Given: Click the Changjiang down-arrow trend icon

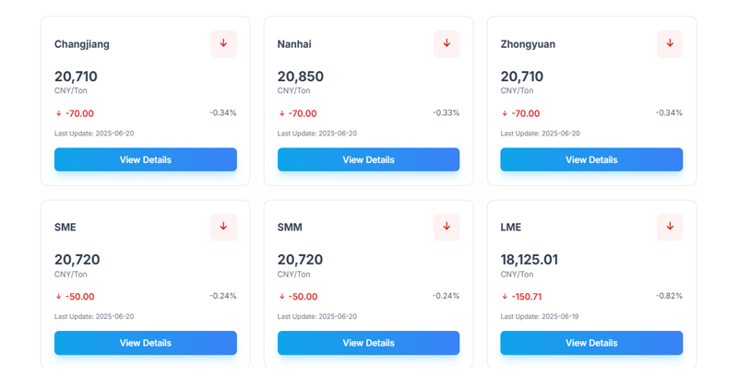Looking at the screenshot, I should [223, 44].
